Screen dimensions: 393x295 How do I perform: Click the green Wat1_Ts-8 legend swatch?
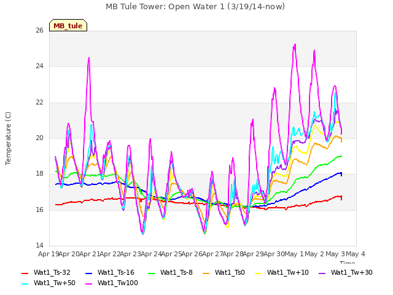click(x=152, y=273)
